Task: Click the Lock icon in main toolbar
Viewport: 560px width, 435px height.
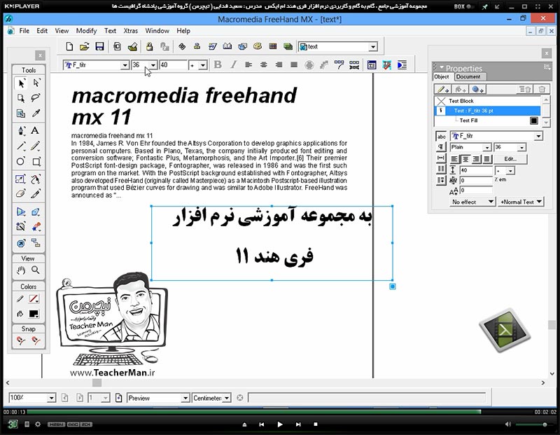Action: tap(149, 46)
